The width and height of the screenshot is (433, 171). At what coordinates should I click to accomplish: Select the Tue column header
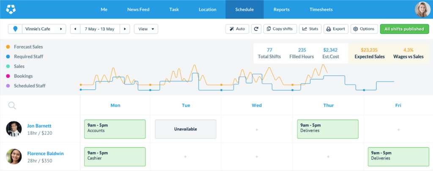[186, 105]
